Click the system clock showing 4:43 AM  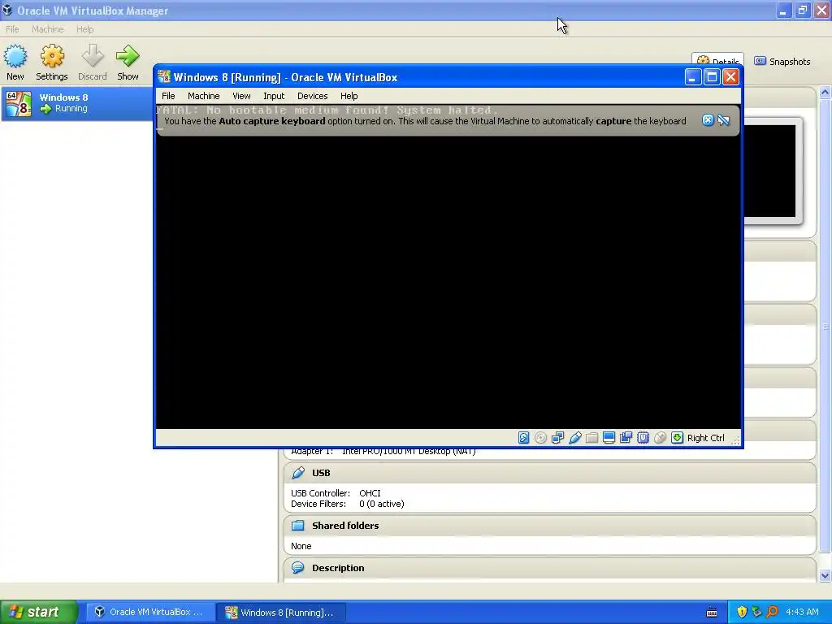pyautogui.click(x=802, y=612)
